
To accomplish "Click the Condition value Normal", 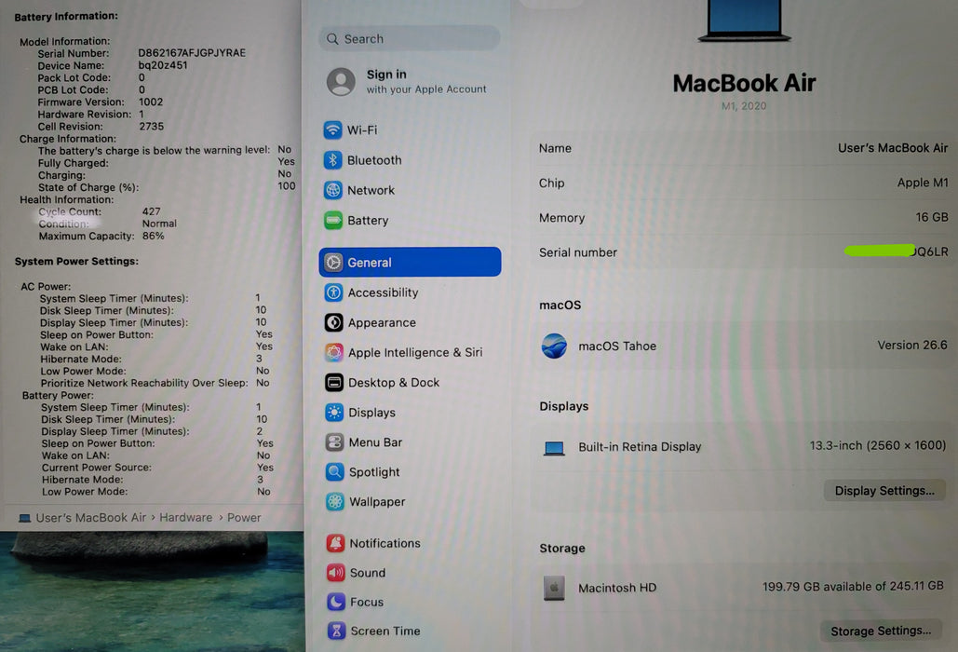I will click(159, 224).
